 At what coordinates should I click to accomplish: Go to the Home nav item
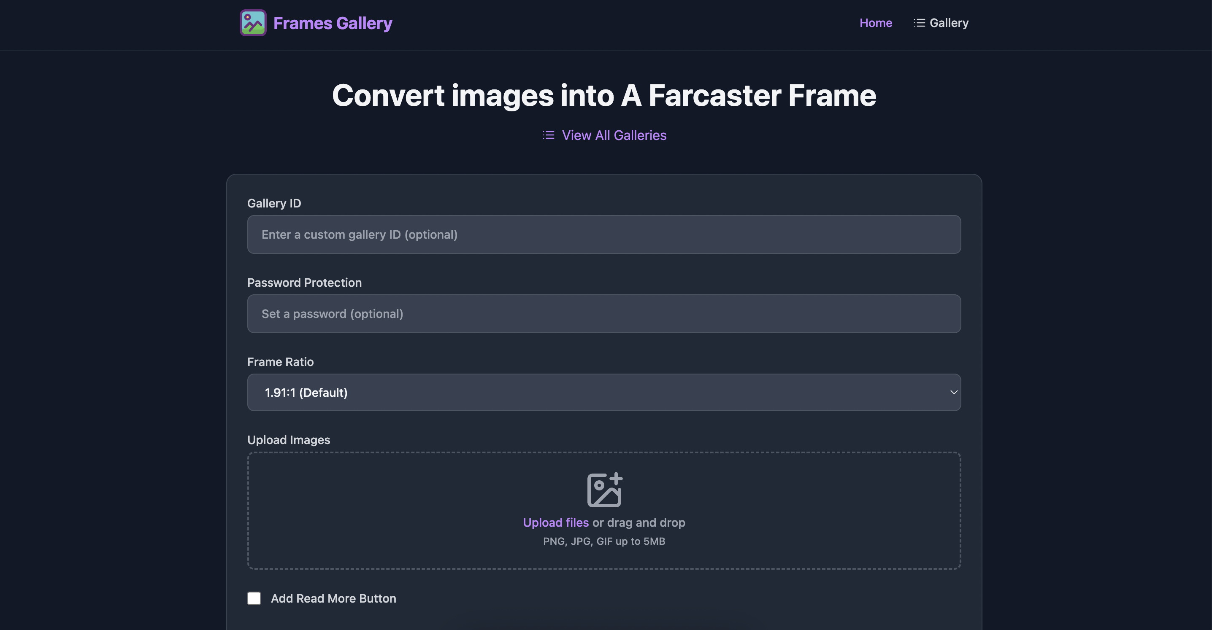(x=876, y=23)
